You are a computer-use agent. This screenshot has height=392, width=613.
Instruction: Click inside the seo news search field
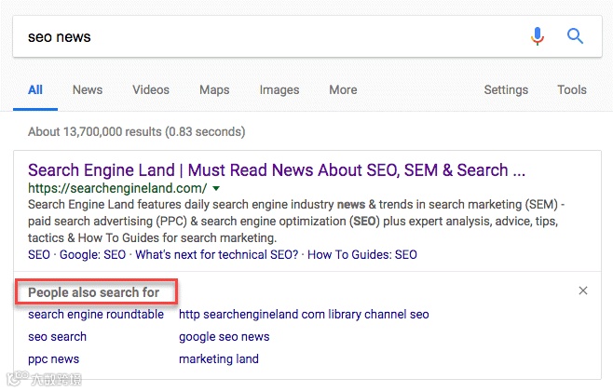tap(261, 37)
